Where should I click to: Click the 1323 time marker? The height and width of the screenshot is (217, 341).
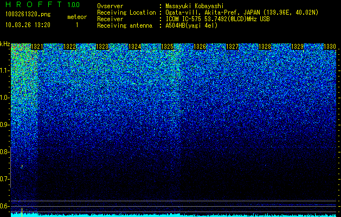[102, 47]
